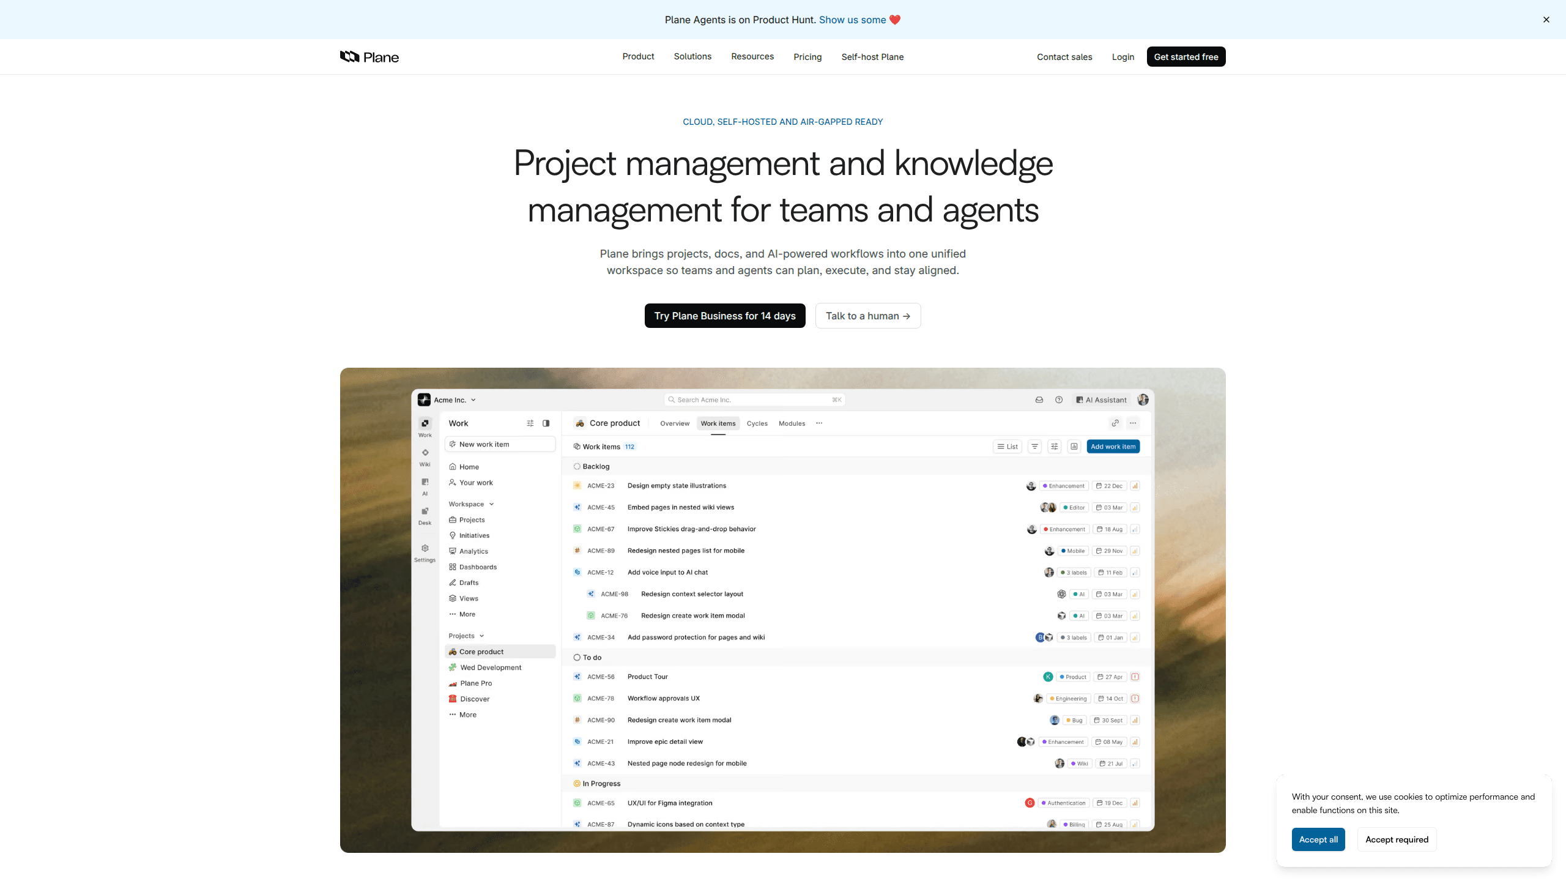Expand More under Workspace section
This screenshot has width=1566, height=881.
tap(462, 614)
